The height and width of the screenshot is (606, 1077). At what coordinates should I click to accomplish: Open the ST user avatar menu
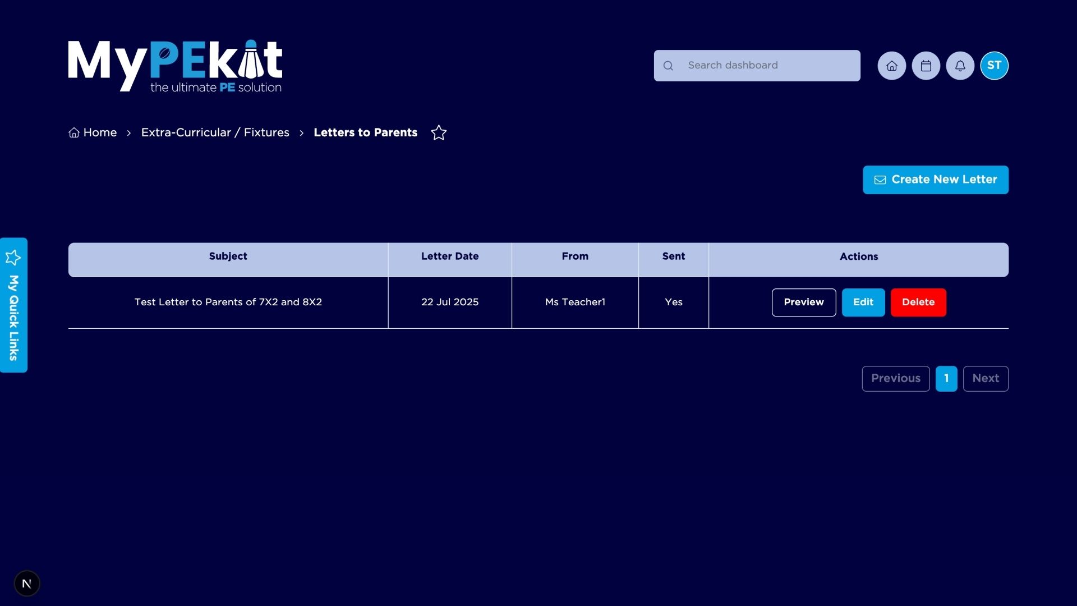tap(994, 66)
